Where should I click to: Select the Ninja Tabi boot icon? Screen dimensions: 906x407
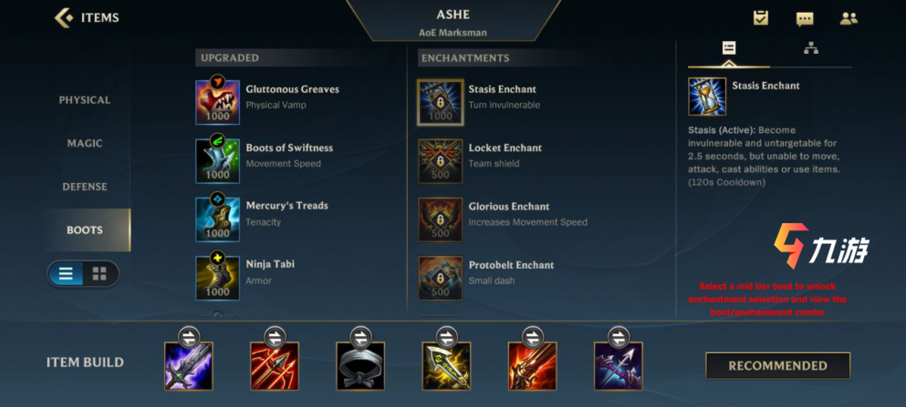217,278
